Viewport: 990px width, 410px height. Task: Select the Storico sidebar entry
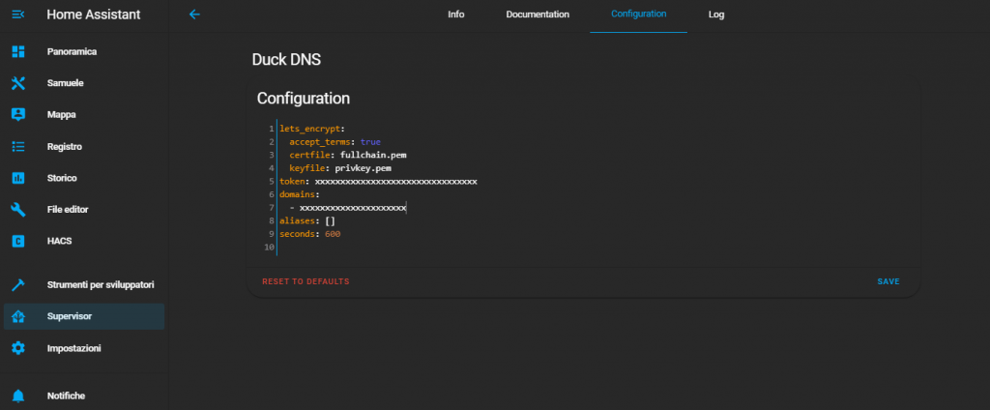(84, 178)
